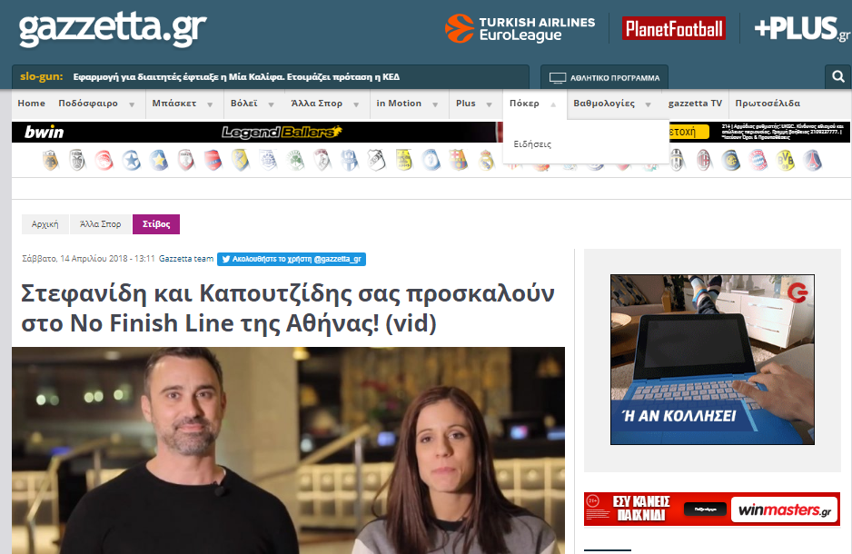Open the AEK team badge
The width and height of the screenshot is (852, 554).
point(51,161)
